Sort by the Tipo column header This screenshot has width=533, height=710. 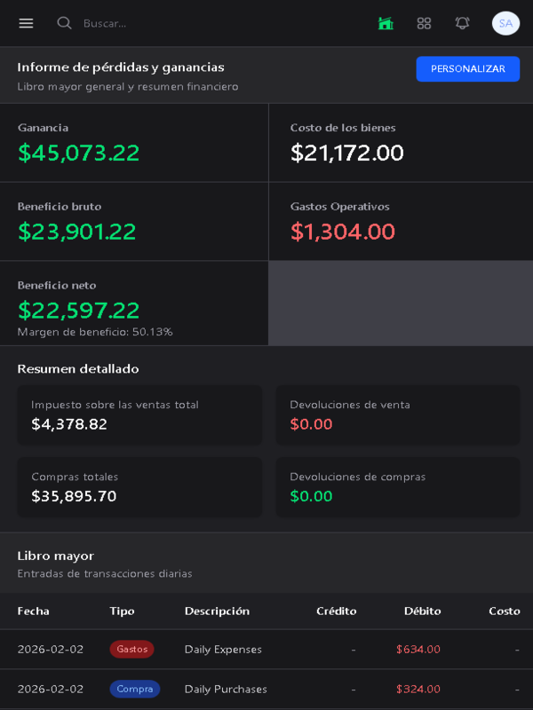[x=122, y=611]
